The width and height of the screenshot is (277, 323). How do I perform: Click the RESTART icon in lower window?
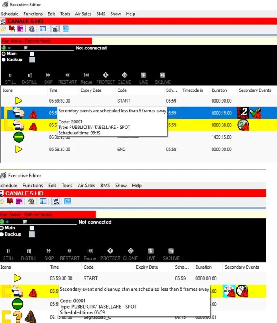pyautogui.click(x=69, y=251)
